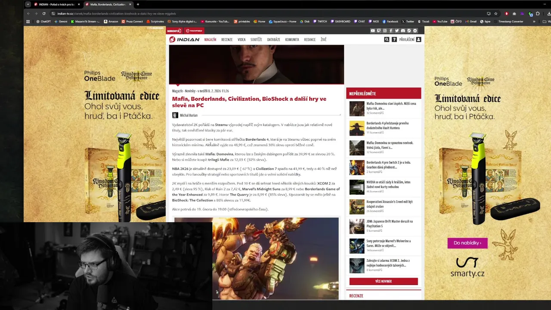
Task: Open the Amazon bookmark
Action: tap(111, 22)
